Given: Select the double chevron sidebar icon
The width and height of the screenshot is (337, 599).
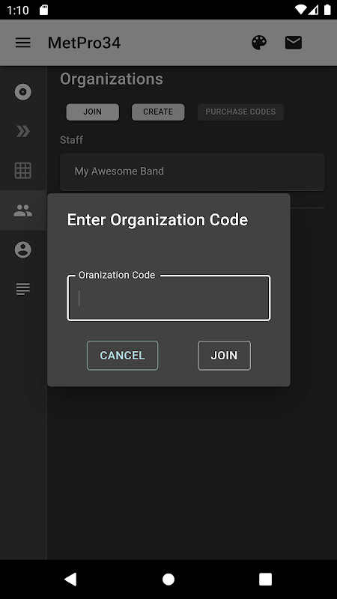Looking at the screenshot, I should pyautogui.click(x=23, y=131).
